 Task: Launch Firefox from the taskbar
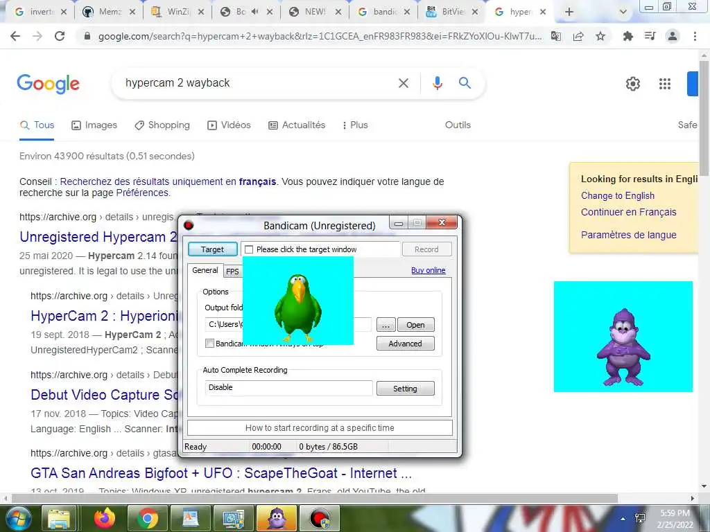coord(105,518)
